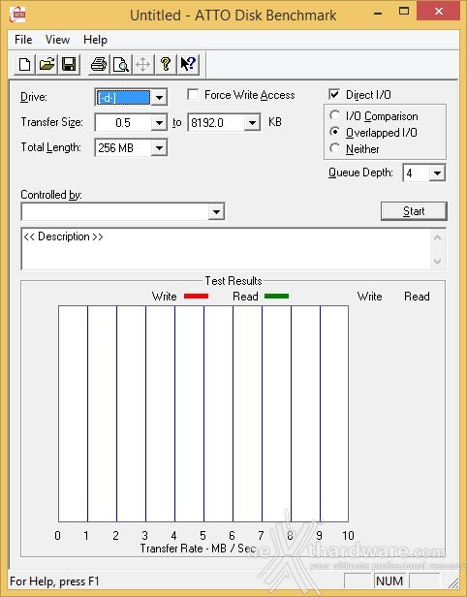The image size is (467, 597).
Task: Open the Total Length 256 MB dropdown
Action: click(159, 147)
